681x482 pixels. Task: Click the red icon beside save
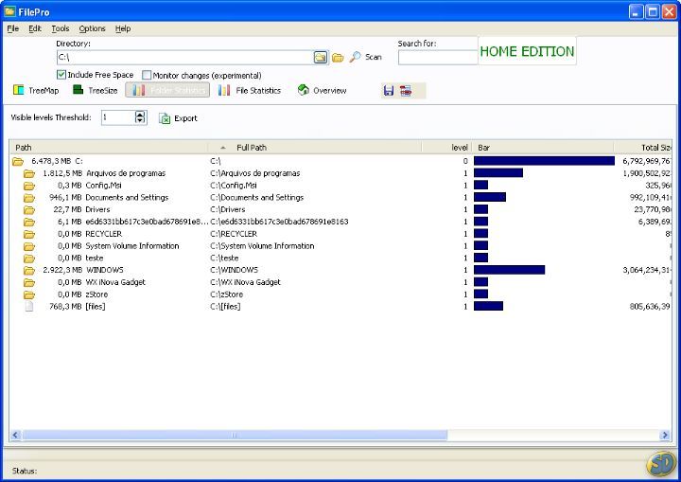(x=406, y=91)
